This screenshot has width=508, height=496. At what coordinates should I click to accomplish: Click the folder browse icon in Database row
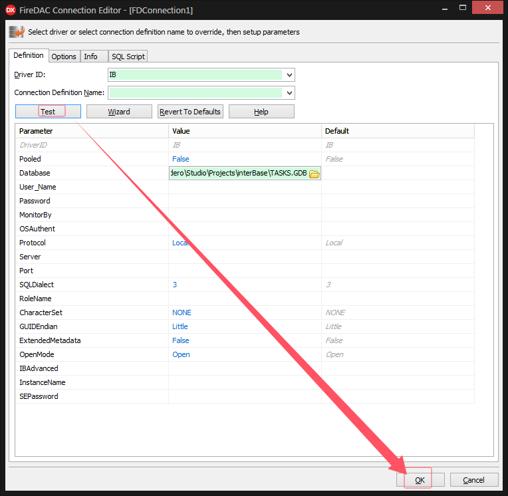[314, 174]
